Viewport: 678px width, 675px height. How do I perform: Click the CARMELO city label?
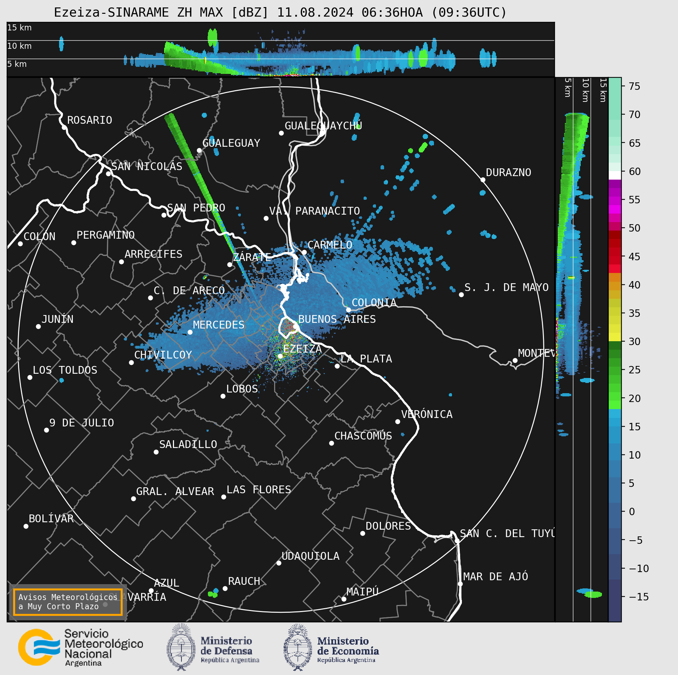point(330,245)
